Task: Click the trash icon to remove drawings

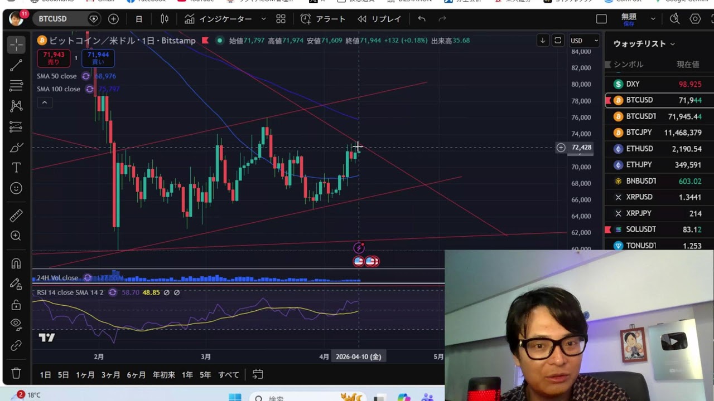Action: click(16, 373)
